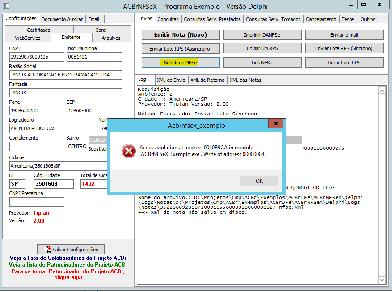This screenshot has width=392, height=292.
Task: Select the Certificado sub-tab
Action: point(39,30)
